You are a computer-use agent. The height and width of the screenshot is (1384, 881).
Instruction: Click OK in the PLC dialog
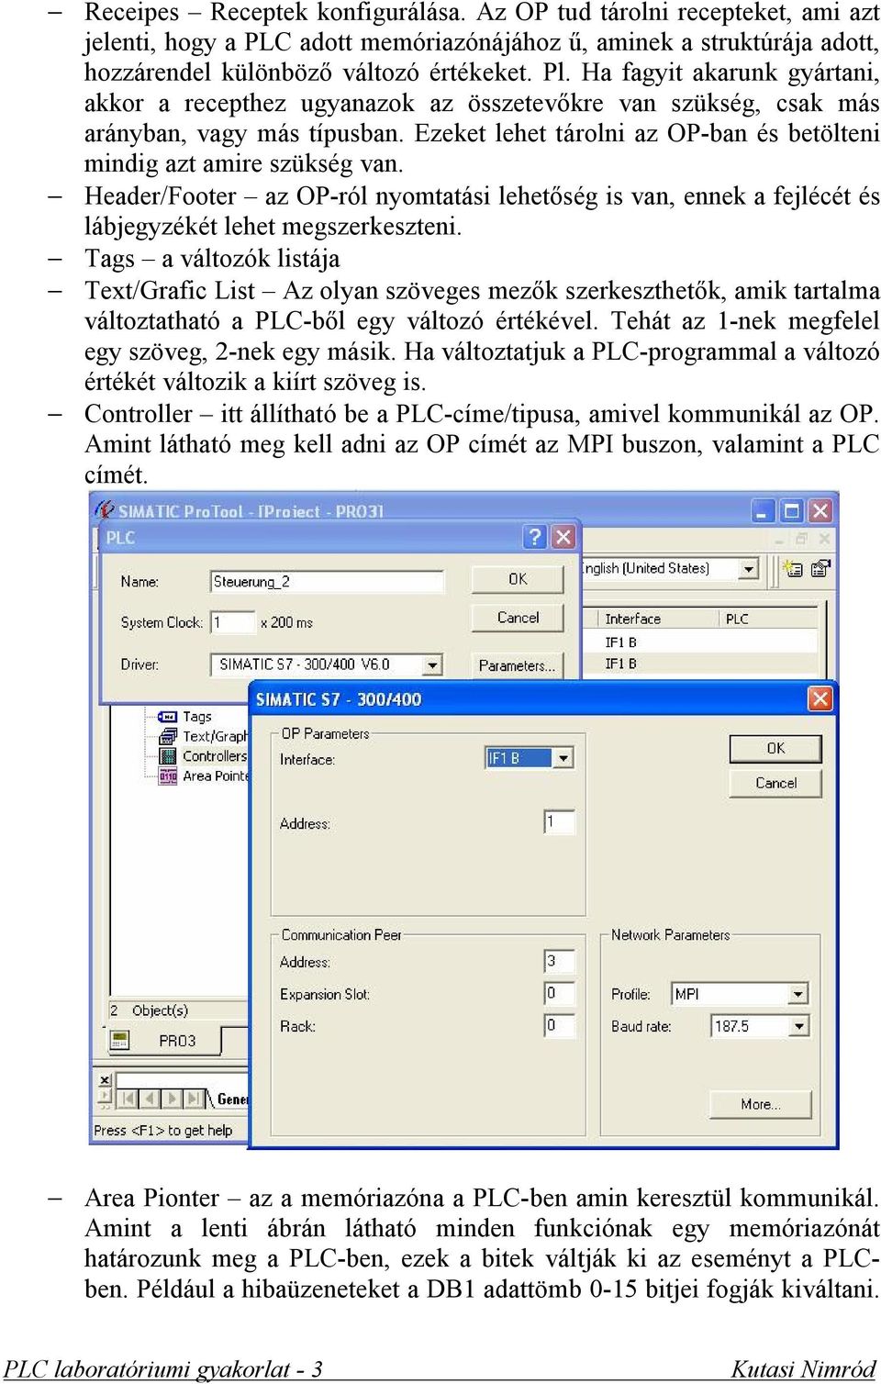click(518, 579)
